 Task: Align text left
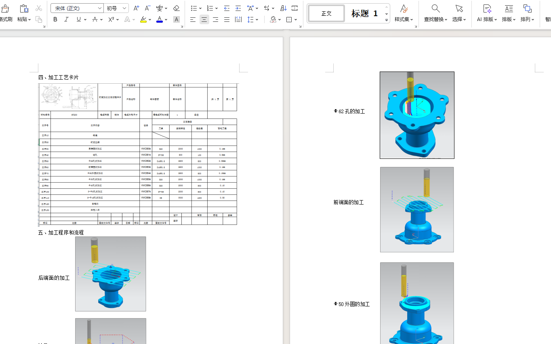(x=193, y=19)
